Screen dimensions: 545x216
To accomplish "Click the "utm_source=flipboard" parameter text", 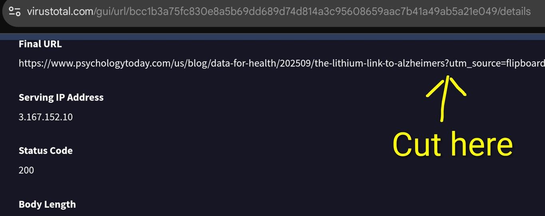I will point(497,63).
